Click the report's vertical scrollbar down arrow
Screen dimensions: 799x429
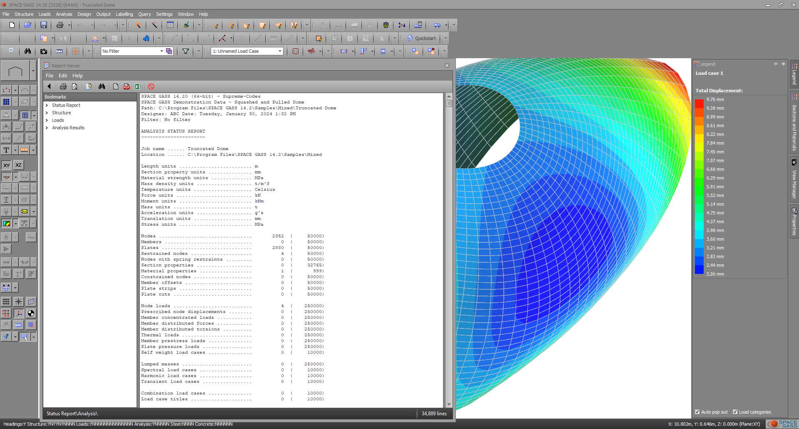coord(449,404)
